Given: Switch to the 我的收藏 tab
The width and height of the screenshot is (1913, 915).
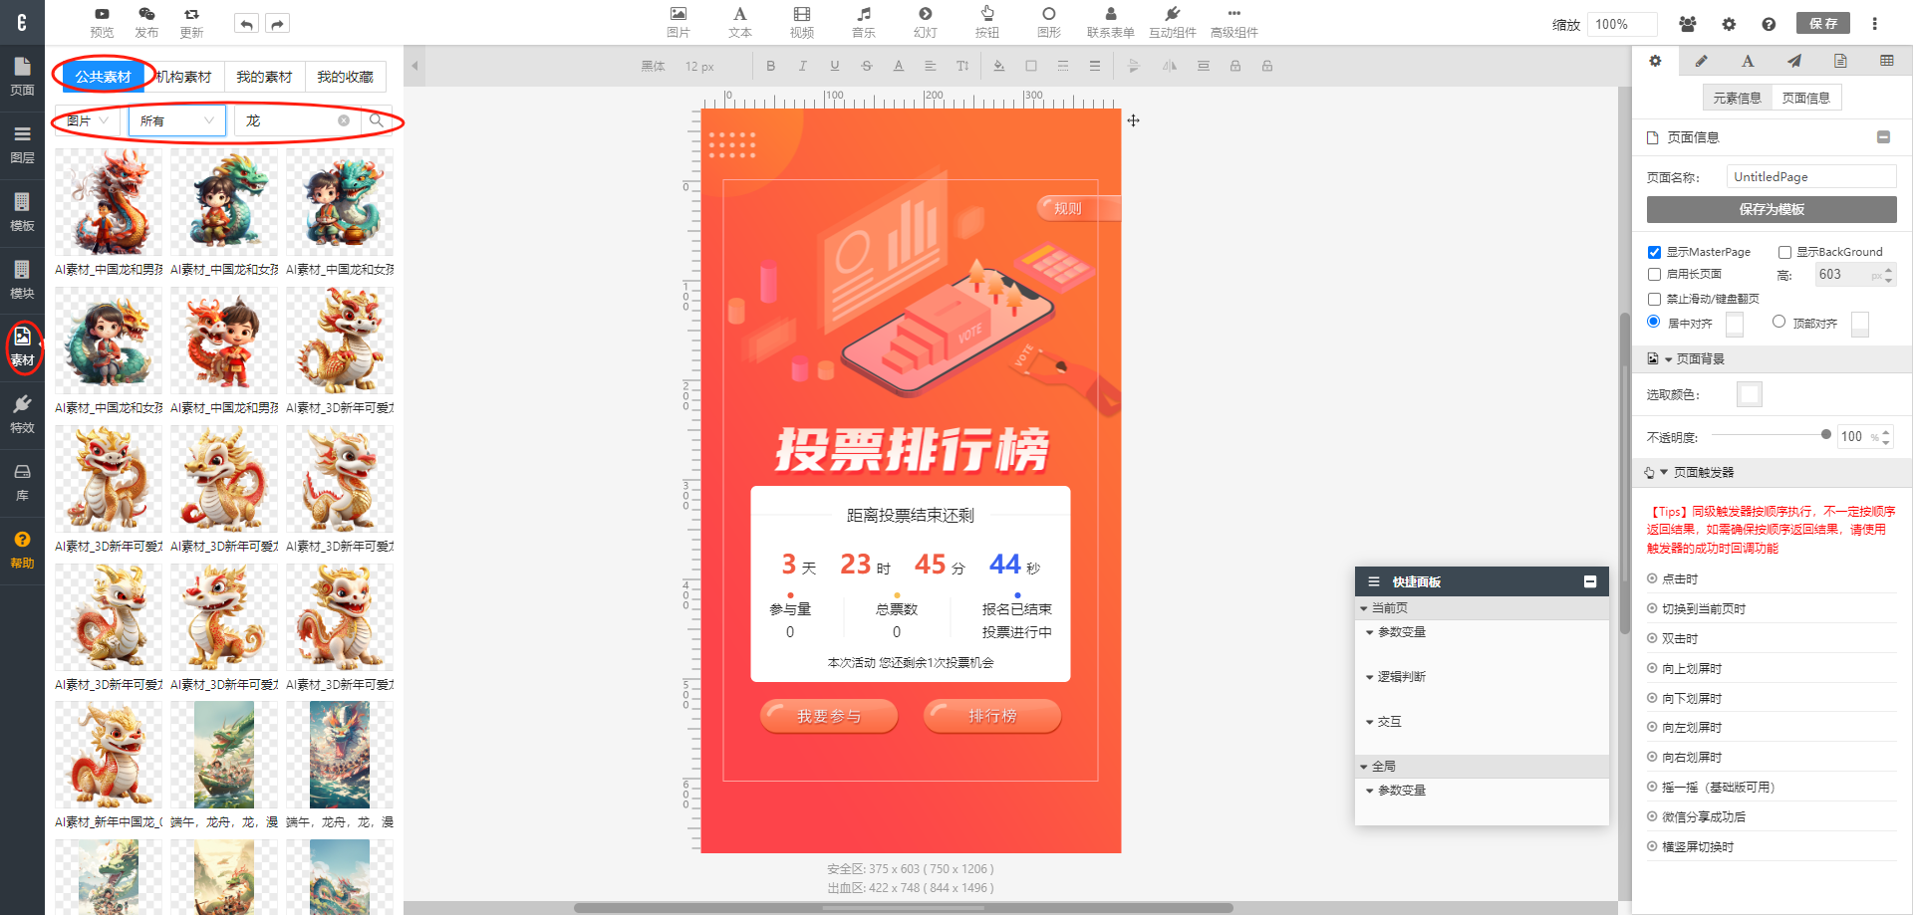Looking at the screenshot, I should click(345, 77).
